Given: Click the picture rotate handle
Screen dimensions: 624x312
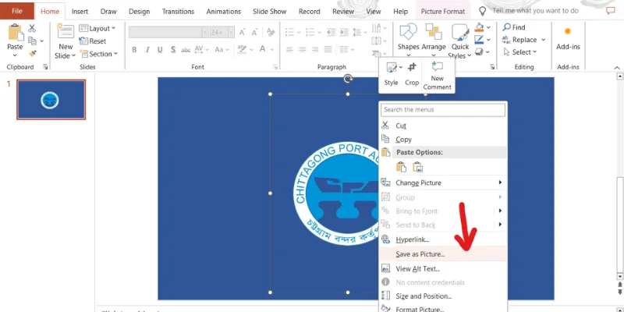Looking at the screenshot, I should point(348,80).
